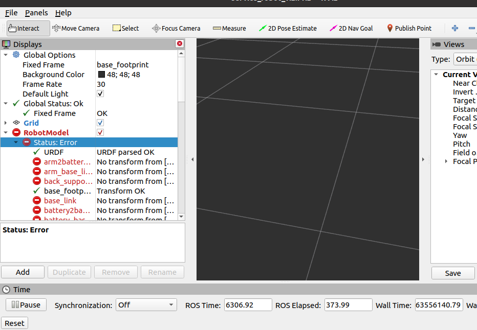477x330 pixels.
Task: Pick the Measure tool
Action: tap(229, 29)
